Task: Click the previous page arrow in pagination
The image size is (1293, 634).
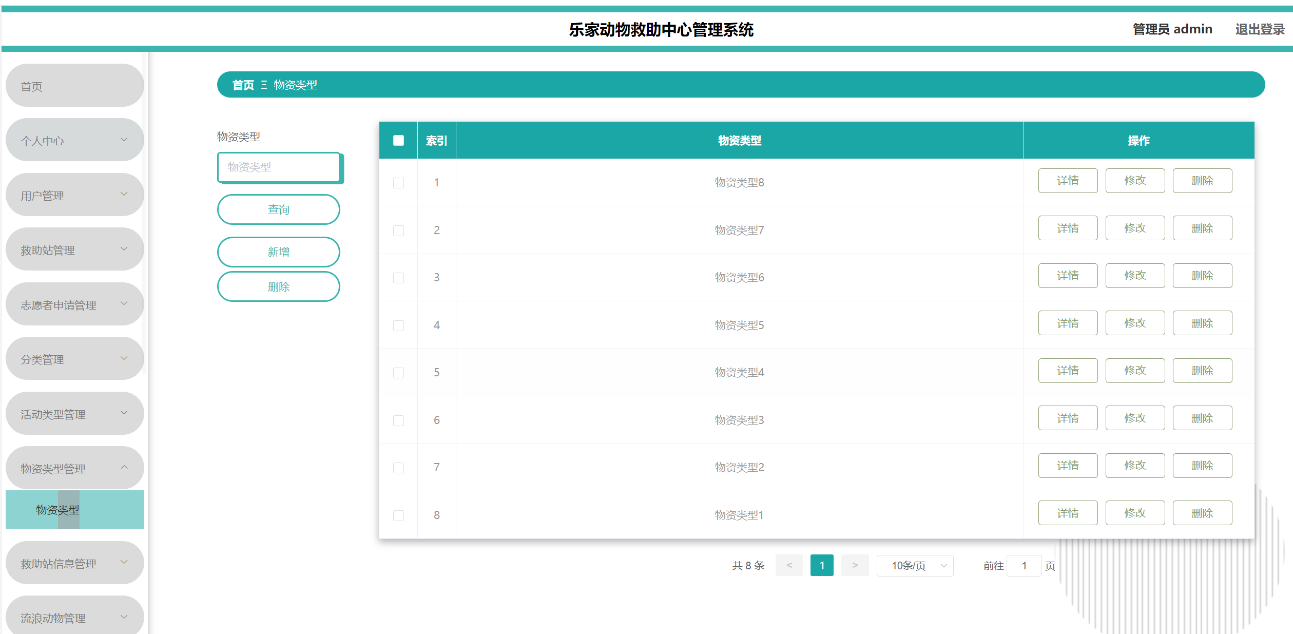Action: coord(789,566)
